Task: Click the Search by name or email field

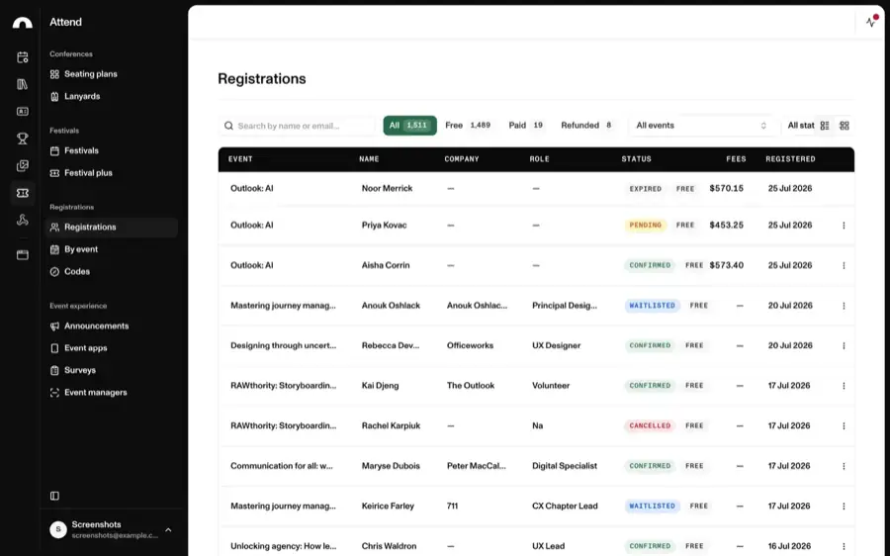Action: 297,126
